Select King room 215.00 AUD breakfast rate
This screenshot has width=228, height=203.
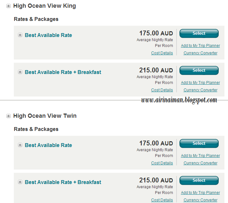199,70
